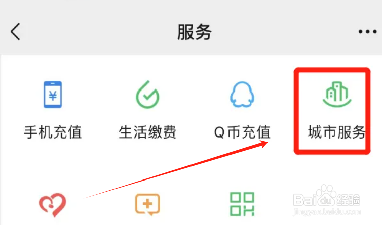Tap the back arrow in header
The height and width of the screenshot is (225, 382).
point(15,32)
